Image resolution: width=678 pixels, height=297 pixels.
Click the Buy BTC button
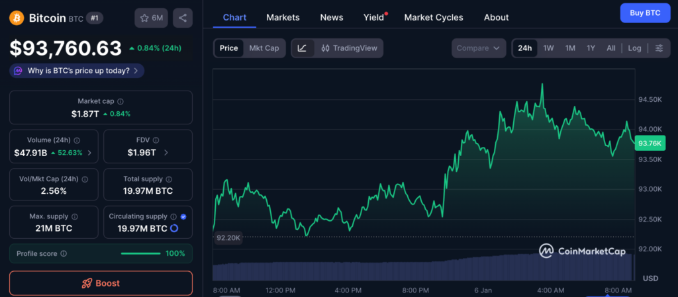(x=645, y=13)
